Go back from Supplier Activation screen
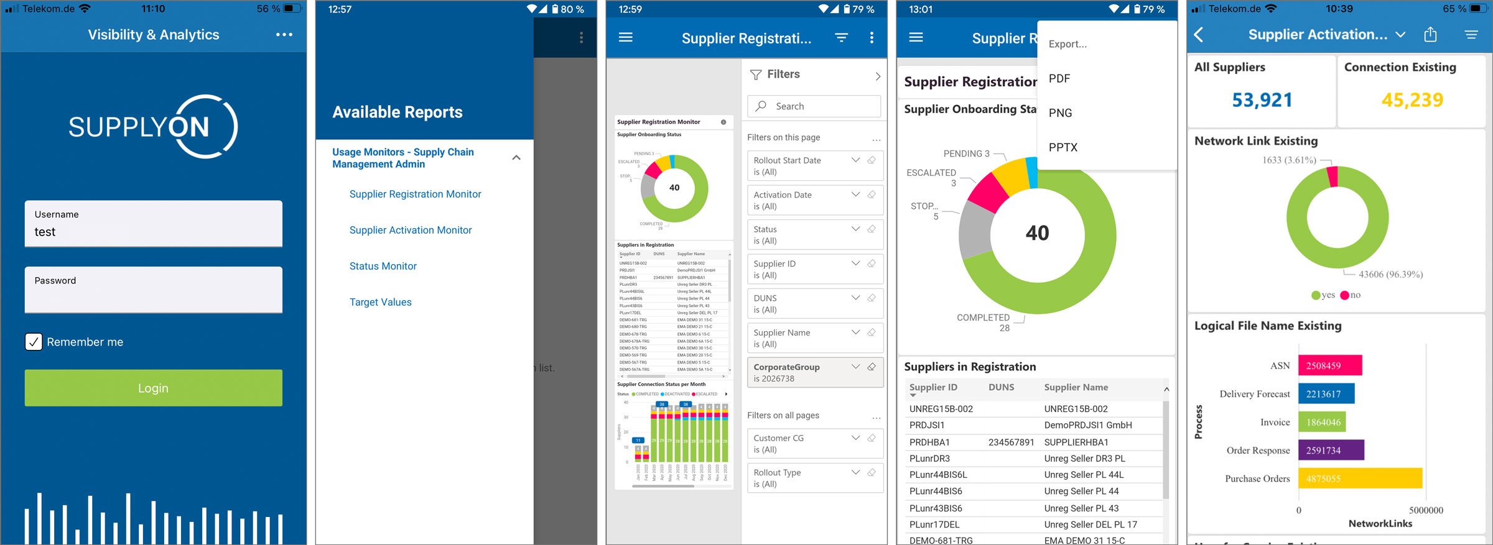Screen dimensions: 1493x545 1199,34
